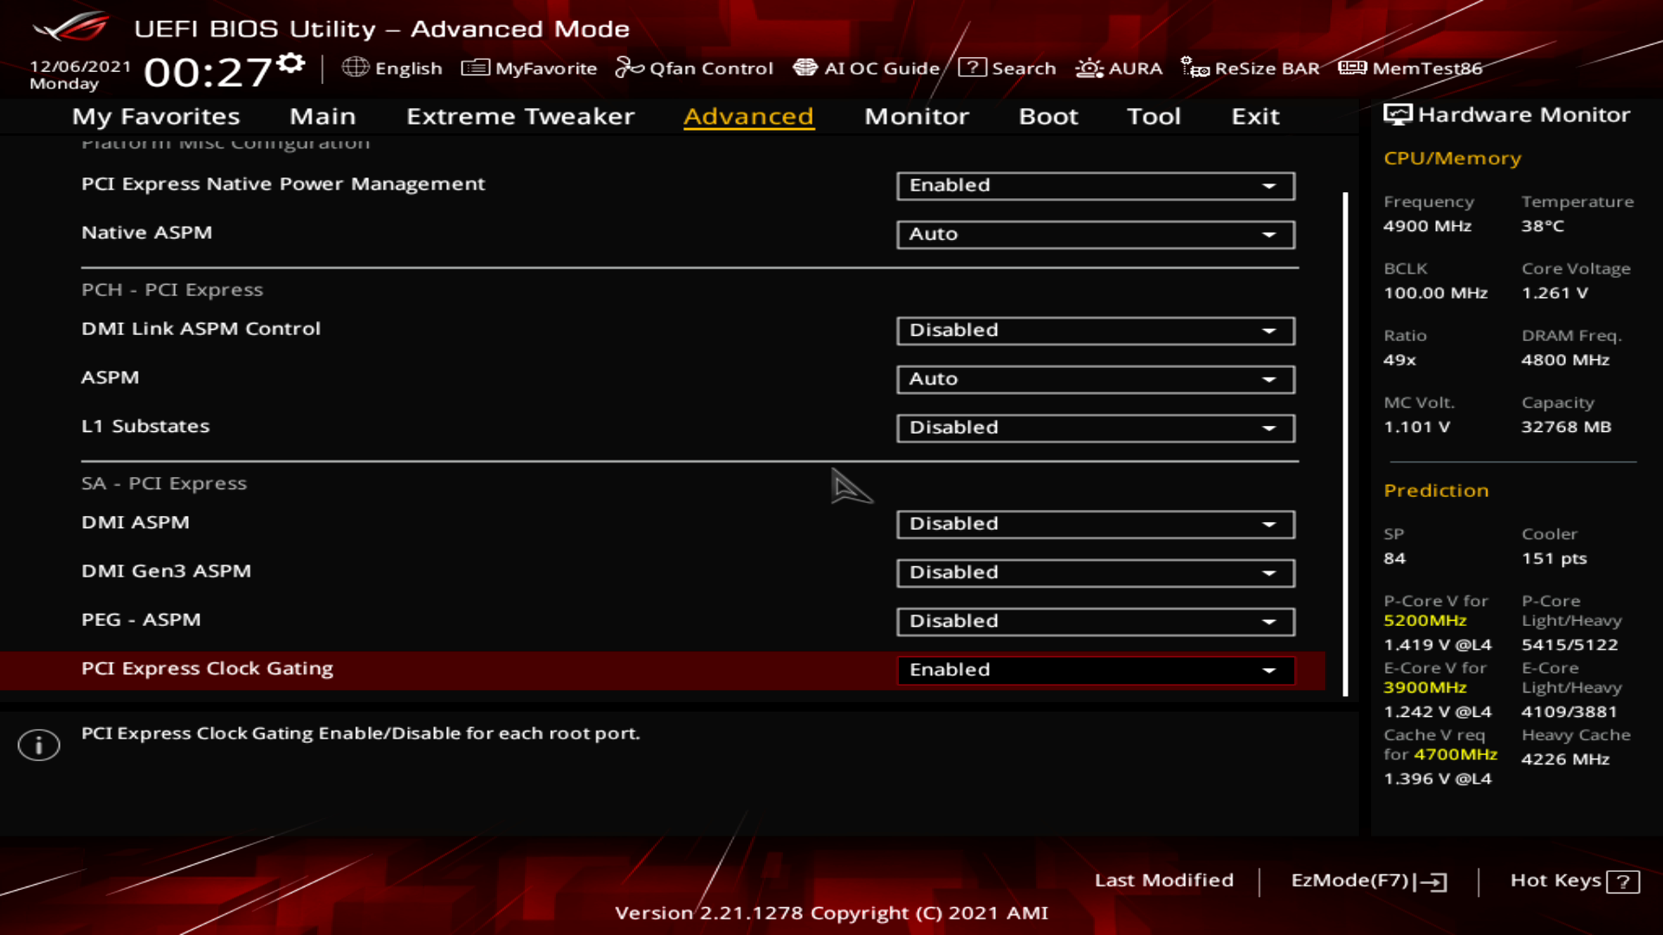Open AI OC Guide icon
1663x935 pixels.
click(x=806, y=68)
